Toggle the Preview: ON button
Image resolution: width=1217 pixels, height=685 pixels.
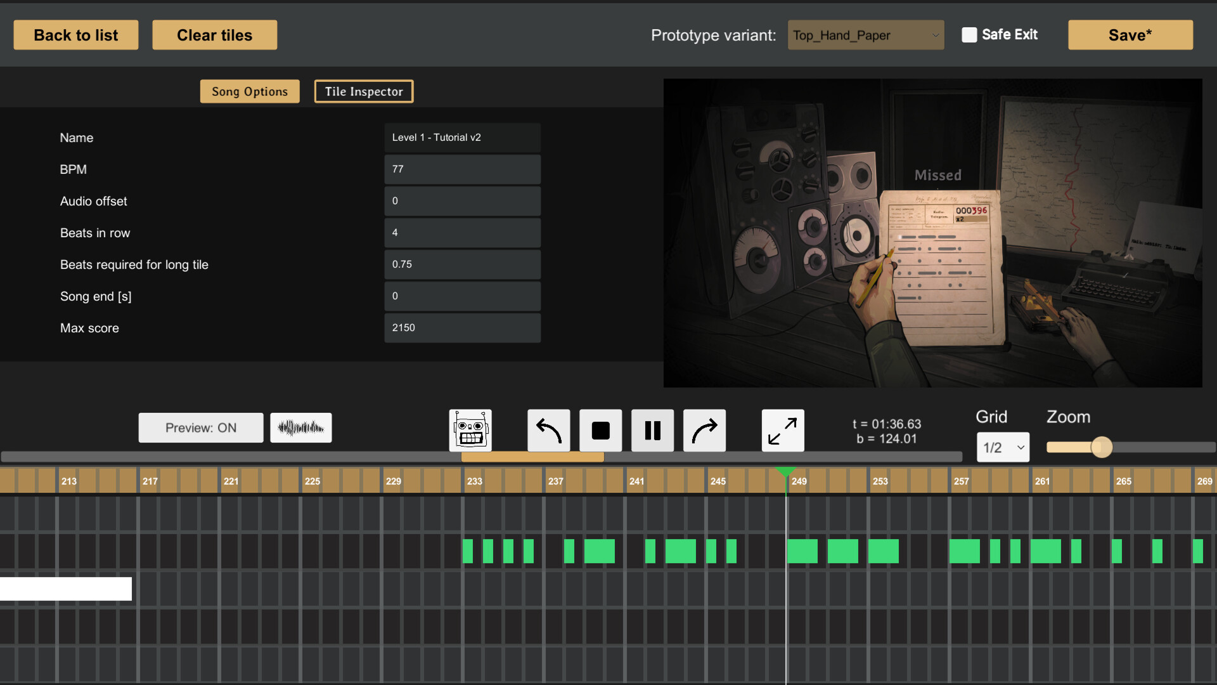[x=201, y=427]
